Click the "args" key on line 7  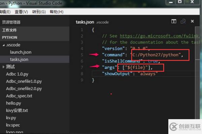click(x=109, y=67)
